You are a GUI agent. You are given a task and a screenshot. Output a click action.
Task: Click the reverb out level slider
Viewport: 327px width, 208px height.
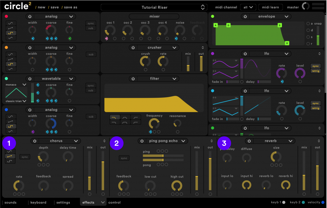pyautogui.click(x=317, y=170)
